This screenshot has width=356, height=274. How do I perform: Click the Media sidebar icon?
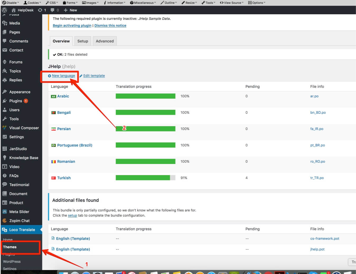[4, 23]
